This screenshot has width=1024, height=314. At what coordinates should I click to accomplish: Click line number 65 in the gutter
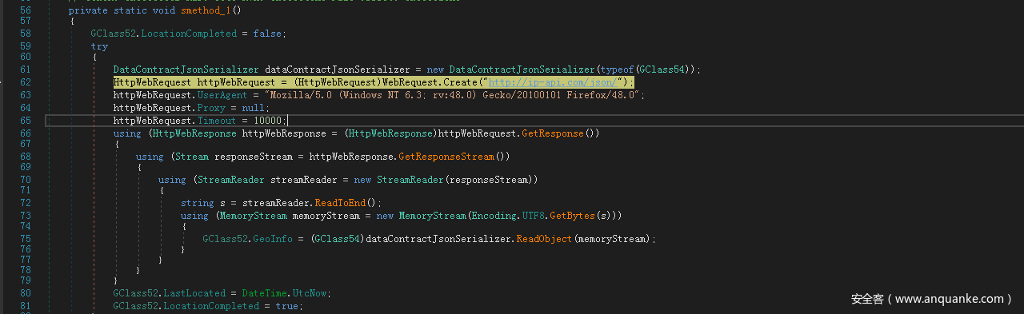[x=25, y=120]
